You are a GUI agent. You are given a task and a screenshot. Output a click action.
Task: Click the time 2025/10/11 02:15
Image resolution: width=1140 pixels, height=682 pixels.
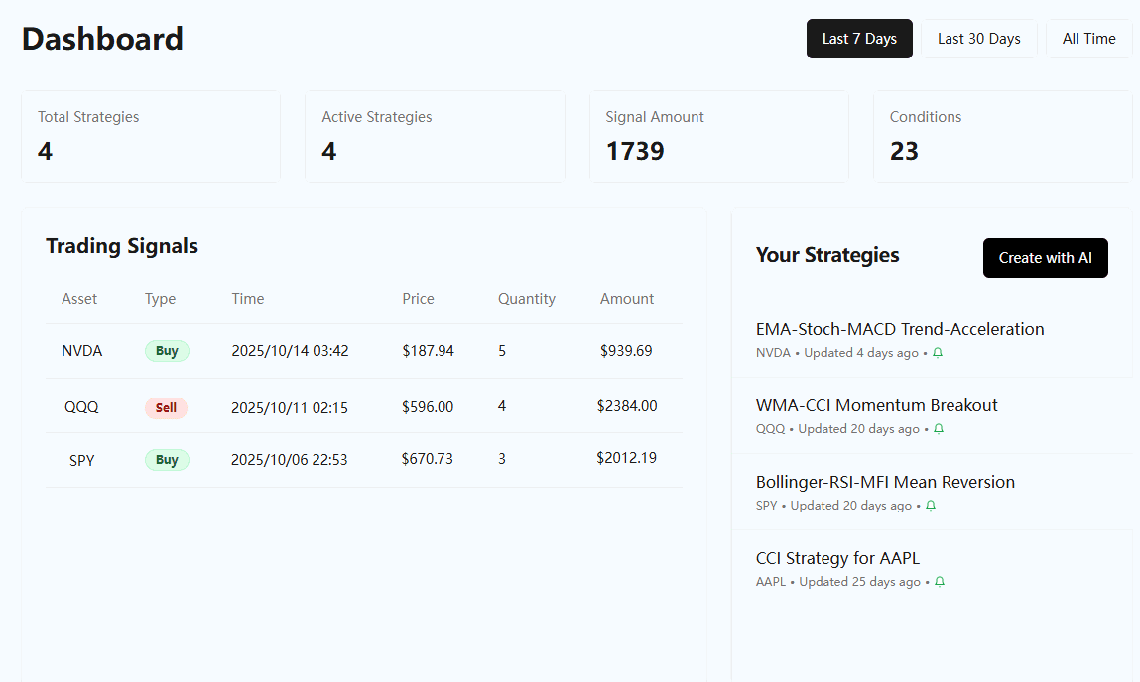[290, 408]
